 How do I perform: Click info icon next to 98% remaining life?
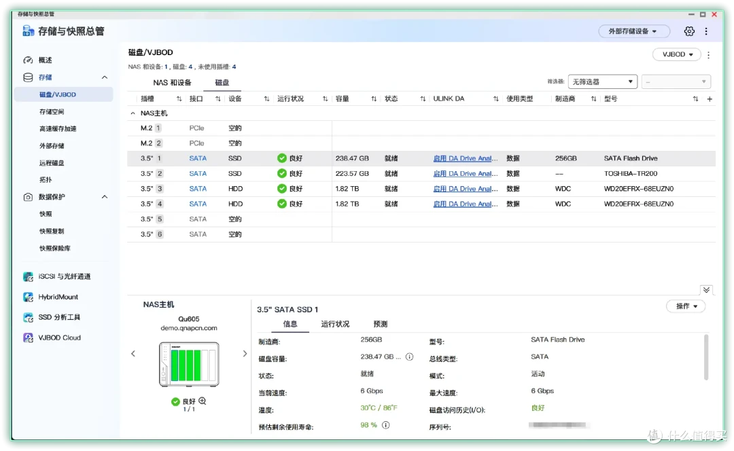pos(386,425)
